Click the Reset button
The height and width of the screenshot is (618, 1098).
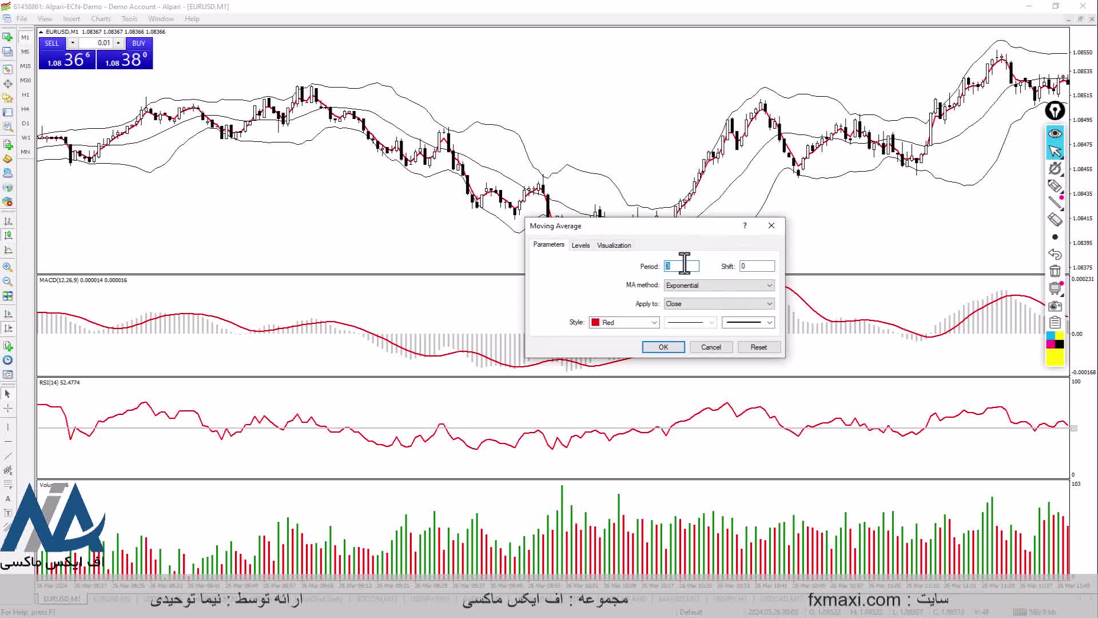[758, 347]
